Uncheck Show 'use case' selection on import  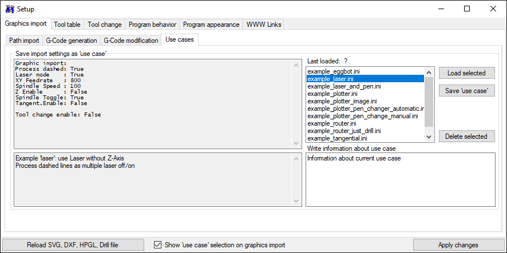click(158, 245)
